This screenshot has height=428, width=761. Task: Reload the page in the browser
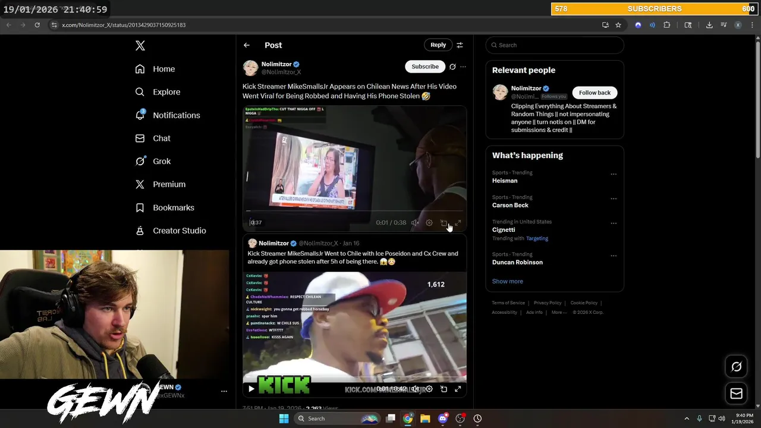coord(37,25)
